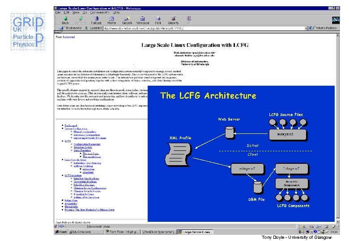Open the Example contents link at list bottom
This screenshot has height=241, width=349.
(89, 209)
